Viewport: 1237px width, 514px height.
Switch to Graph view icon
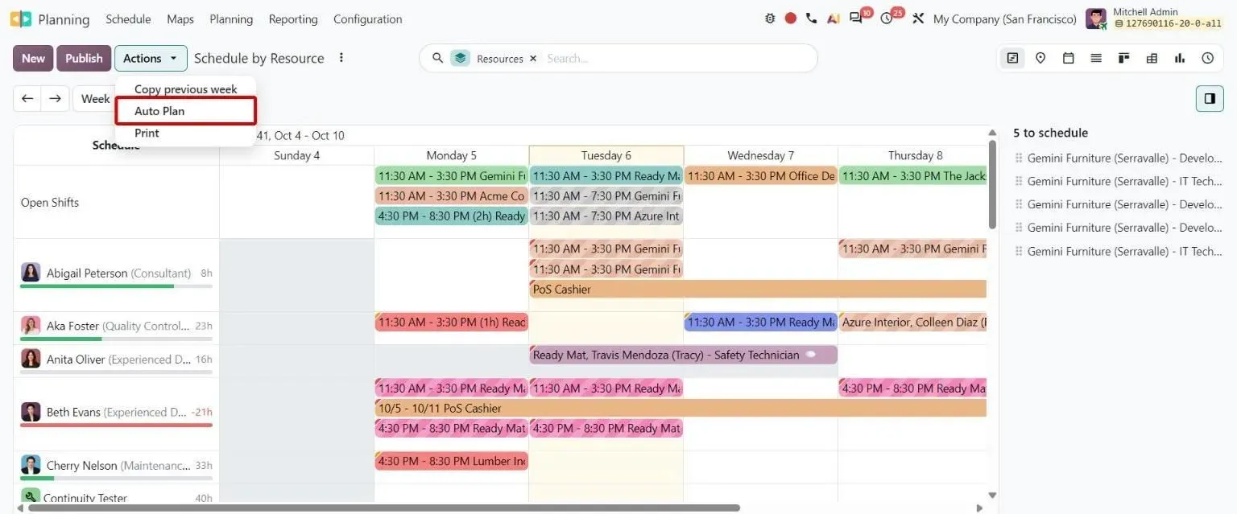point(1180,58)
